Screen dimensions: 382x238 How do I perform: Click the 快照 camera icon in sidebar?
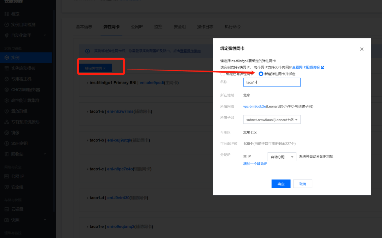(7, 220)
